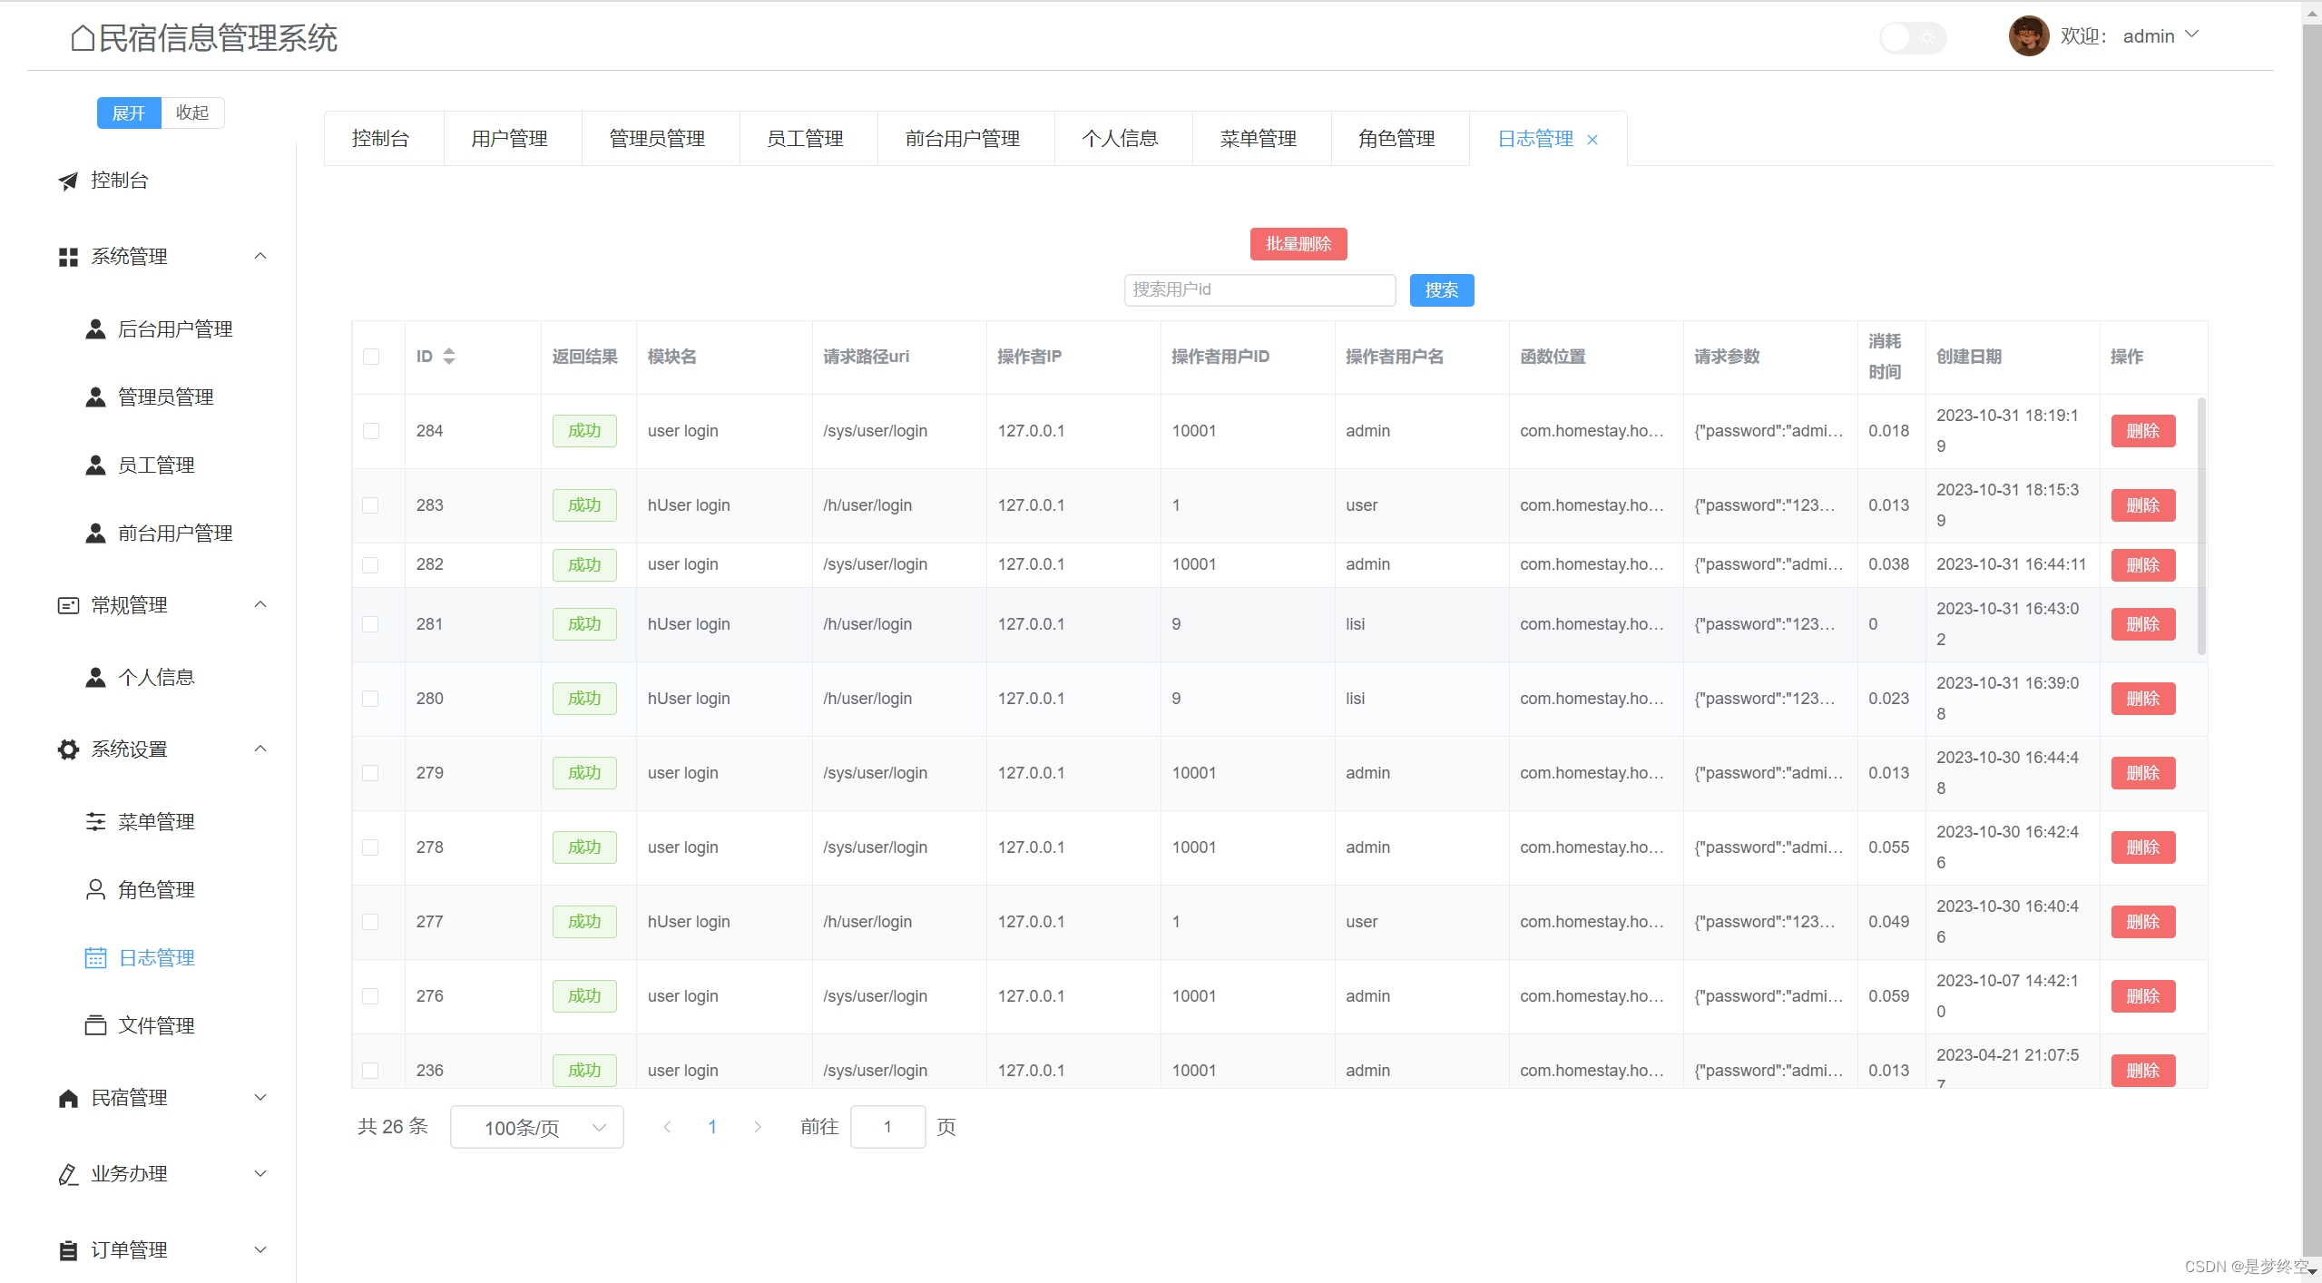Click the card icon next to 常规管理
Image resolution: width=2322 pixels, height=1283 pixels.
pos(68,605)
